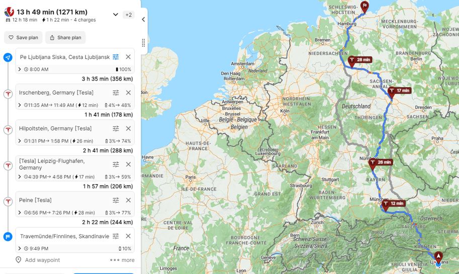Remove the Travemünde/Finnlines destination
459x274 pixels.
[x=128, y=236]
